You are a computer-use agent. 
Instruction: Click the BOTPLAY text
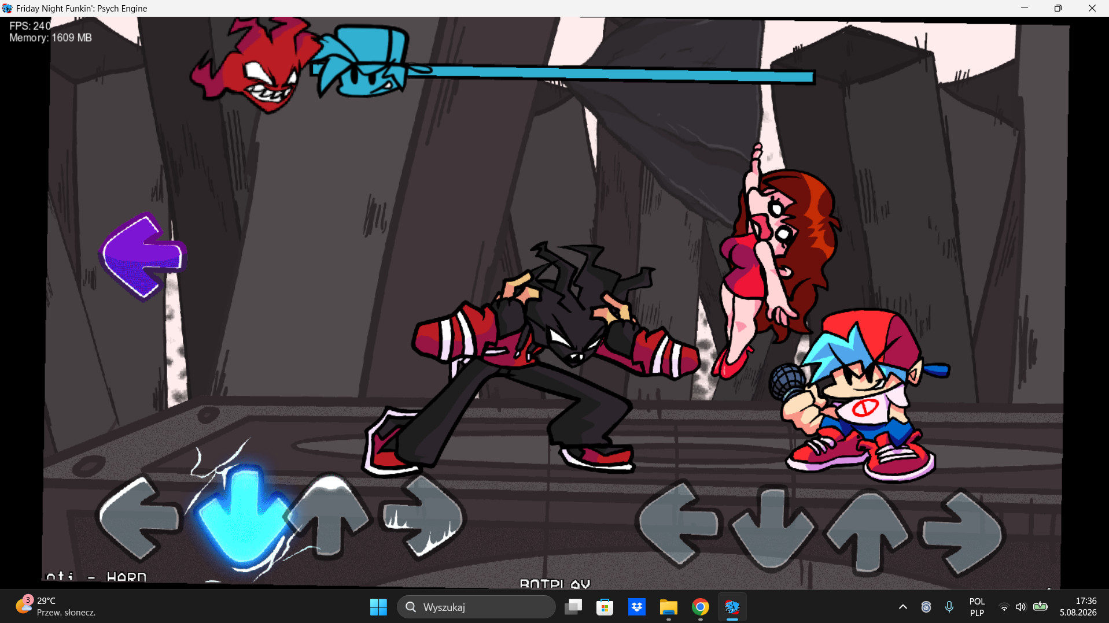555,584
